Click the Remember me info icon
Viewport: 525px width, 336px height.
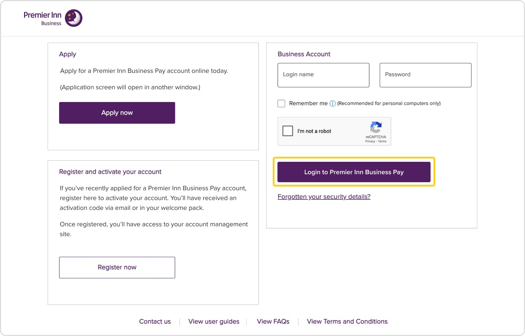(332, 103)
